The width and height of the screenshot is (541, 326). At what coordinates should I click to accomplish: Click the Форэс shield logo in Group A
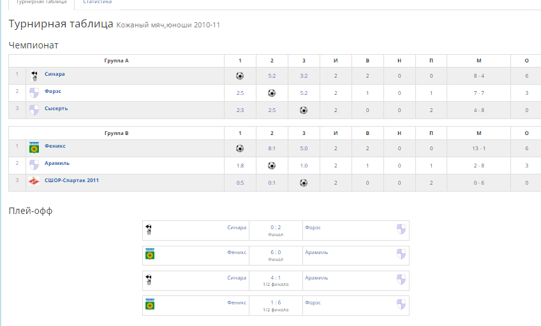[x=34, y=93]
